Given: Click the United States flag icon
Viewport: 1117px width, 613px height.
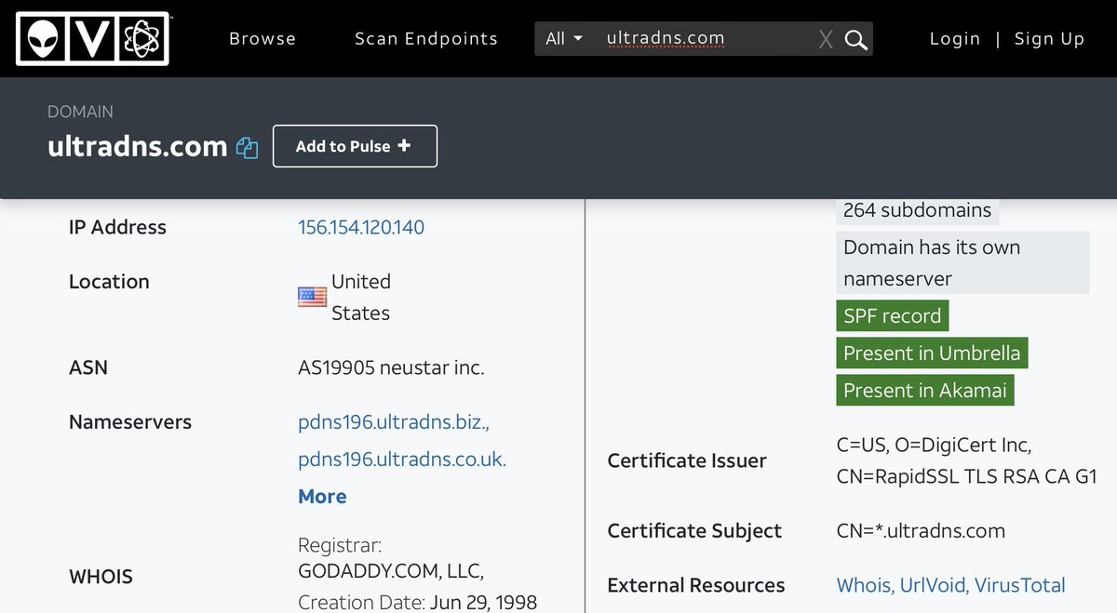Looking at the screenshot, I should click(x=312, y=297).
